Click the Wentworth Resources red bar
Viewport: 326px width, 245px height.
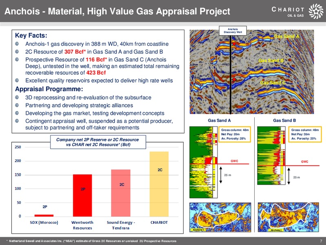pyautogui.click(x=82, y=196)
